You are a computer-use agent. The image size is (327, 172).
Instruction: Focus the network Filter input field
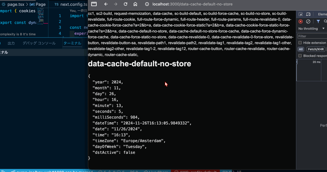point(312,36)
